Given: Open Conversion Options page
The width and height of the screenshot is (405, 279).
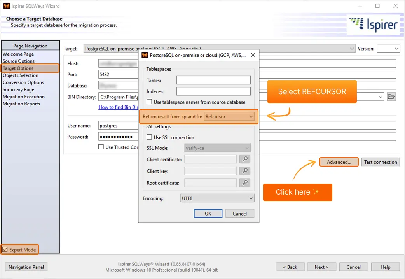Looking at the screenshot, I should [x=23, y=82].
